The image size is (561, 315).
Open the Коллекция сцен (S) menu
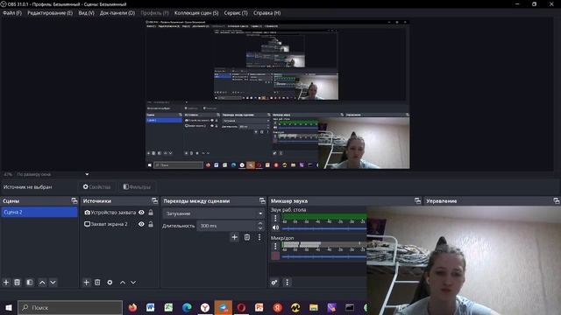(x=196, y=13)
